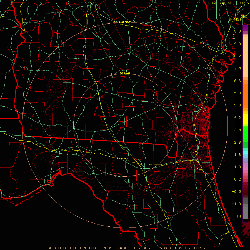
Task: Click the 7.4 scale value
Action: coord(237,68)
